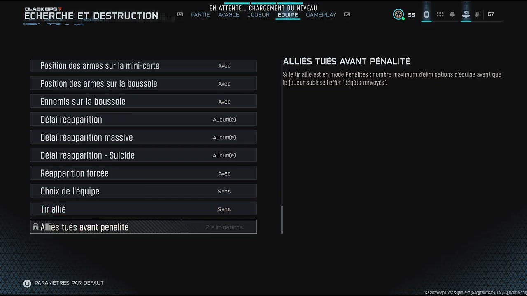Click the lock icon on Alliés tués

pyautogui.click(x=35, y=227)
